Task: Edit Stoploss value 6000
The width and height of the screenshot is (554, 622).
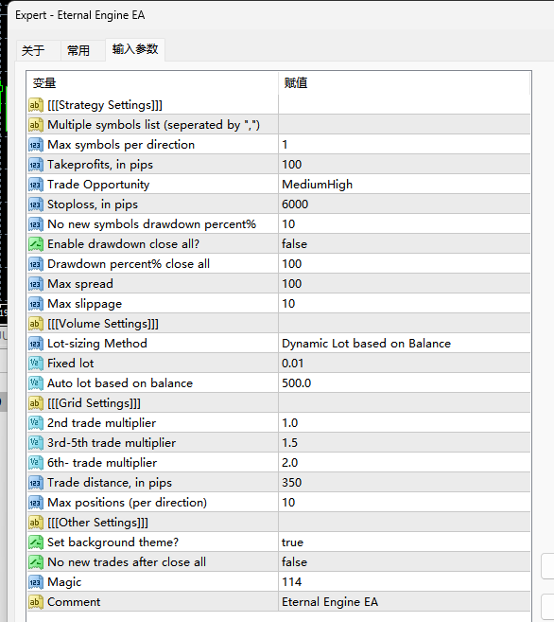Action: point(405,204)
